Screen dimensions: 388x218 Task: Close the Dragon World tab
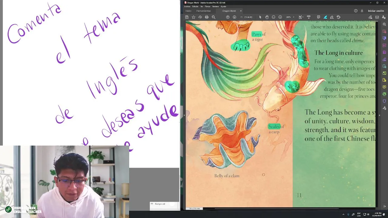[x=241, y=11]
